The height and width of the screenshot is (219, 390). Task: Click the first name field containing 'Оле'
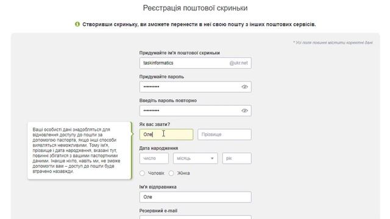coord(166,134)
